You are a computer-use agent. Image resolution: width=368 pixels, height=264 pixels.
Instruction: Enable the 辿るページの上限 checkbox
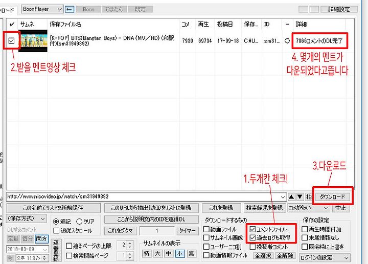69,246
